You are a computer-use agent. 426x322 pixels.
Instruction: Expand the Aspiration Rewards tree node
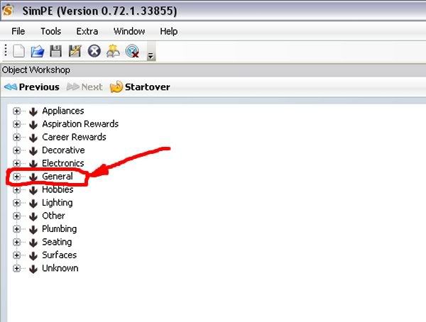click(x=16, y=124)
